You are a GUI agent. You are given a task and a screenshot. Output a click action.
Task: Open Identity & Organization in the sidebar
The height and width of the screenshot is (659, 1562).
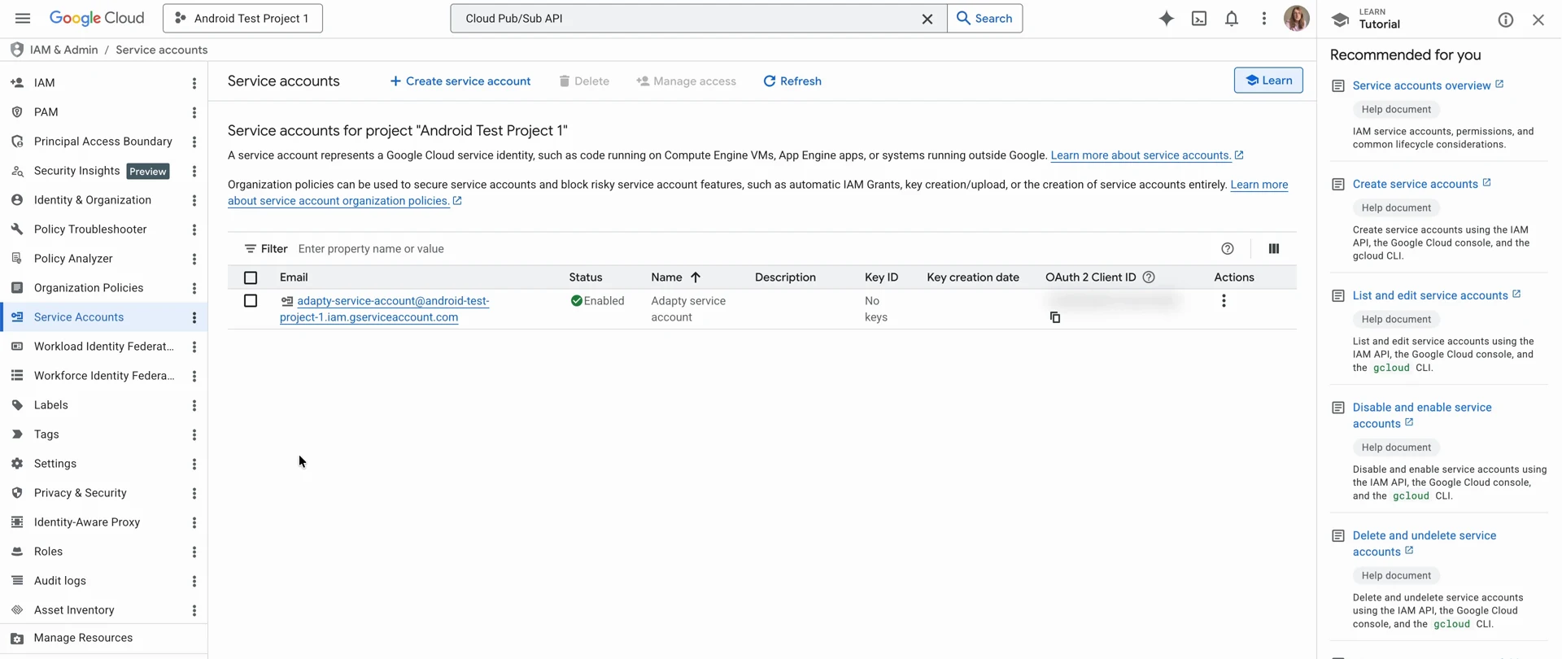(x=94, y=199)
